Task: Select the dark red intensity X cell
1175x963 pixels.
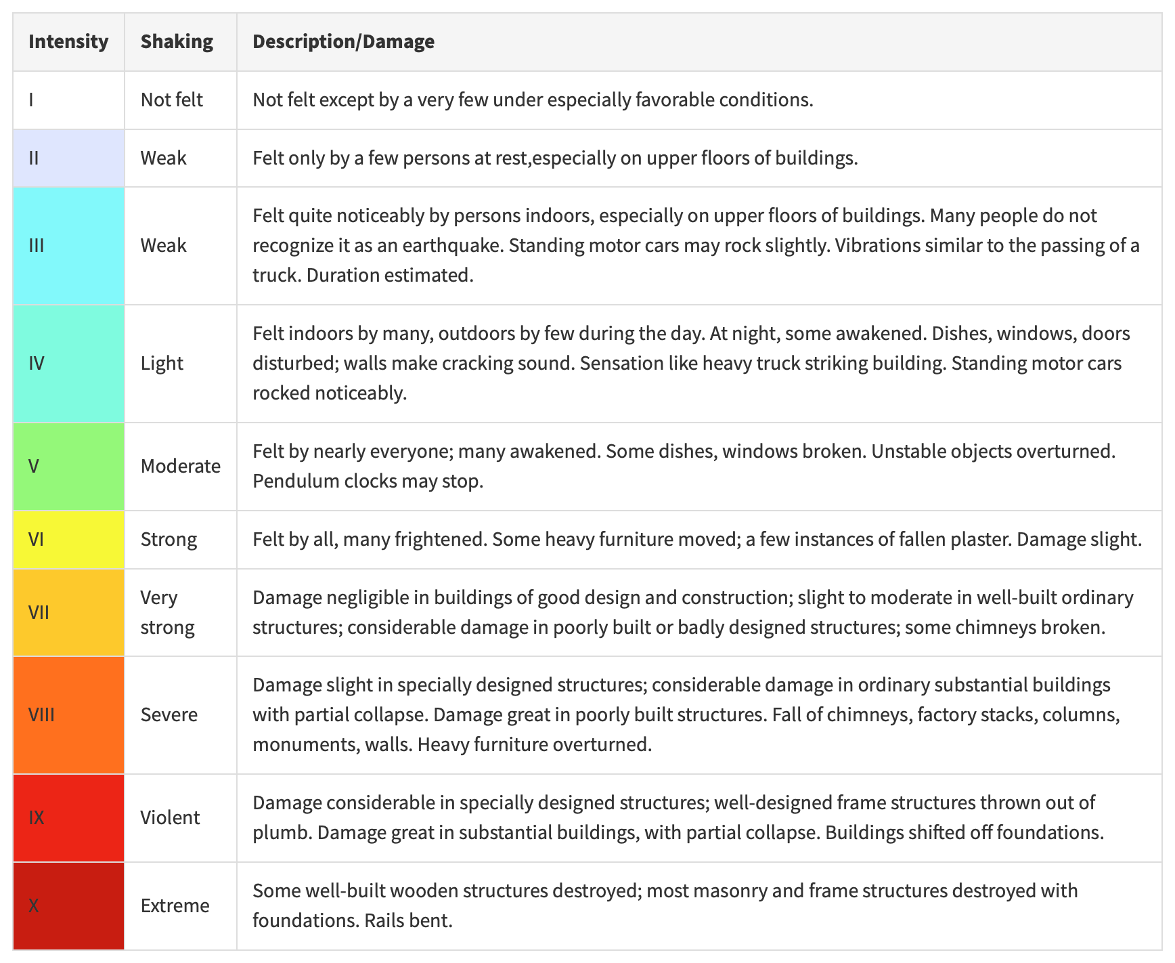Action: click(68, 906)
